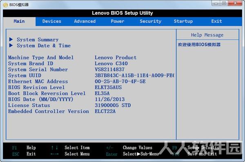This screenshot has width=245, height=162.
Task: Click serial number VS82114837
Action: coord(109,69)
